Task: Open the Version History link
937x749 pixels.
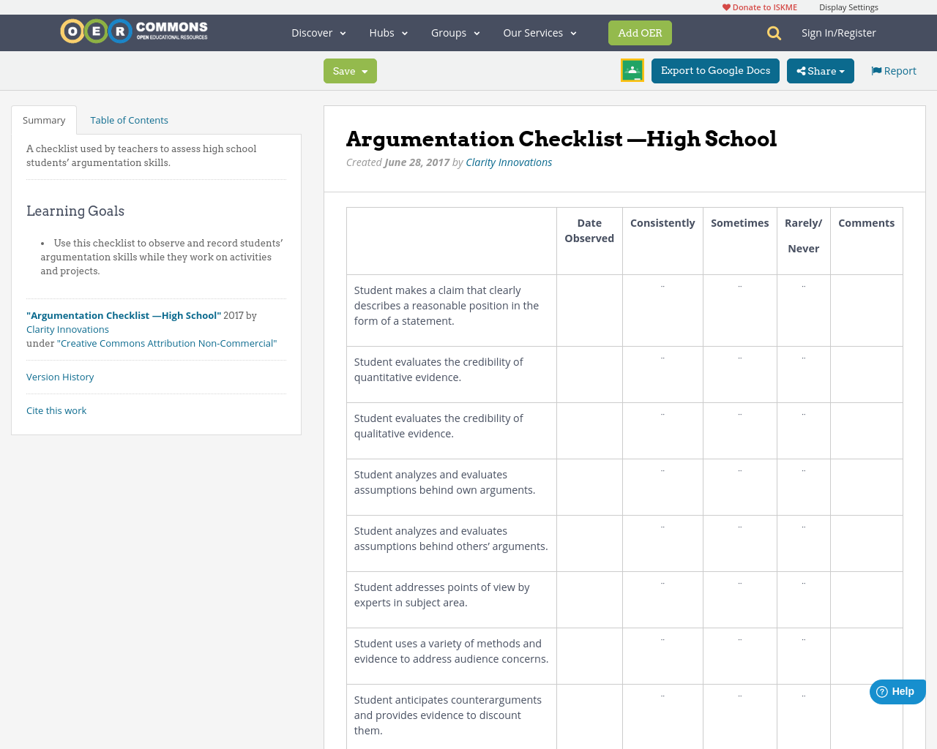Action: [x=60, y=376]
